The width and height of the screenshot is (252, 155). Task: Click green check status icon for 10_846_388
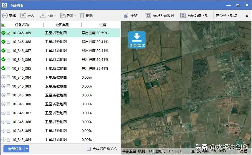[3, 42]
